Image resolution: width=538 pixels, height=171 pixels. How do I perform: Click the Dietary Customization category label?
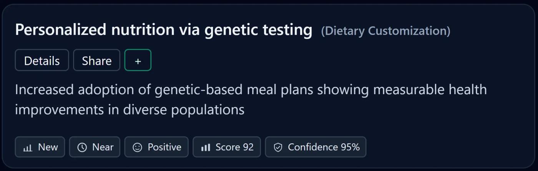385,31
